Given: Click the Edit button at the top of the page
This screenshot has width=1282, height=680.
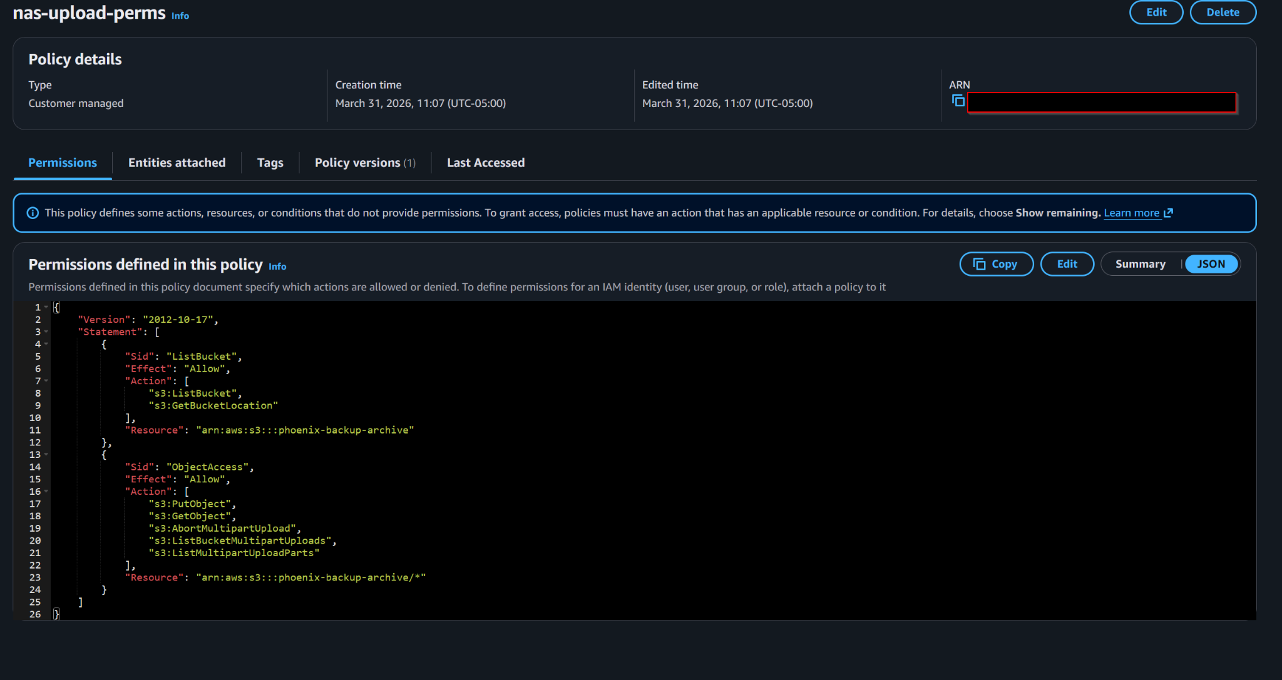Looking at the screenshot, I should click(x=1156, y=12).
